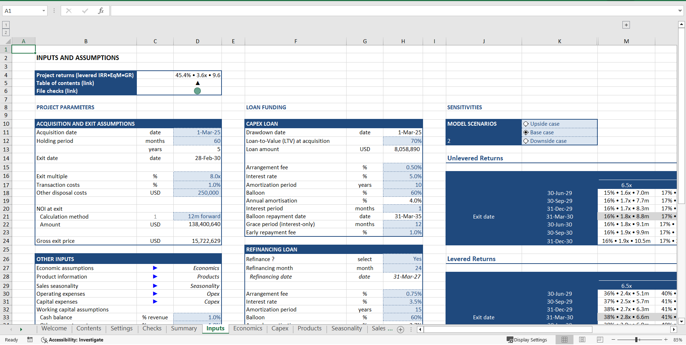The width and height of the screenshot is (686, 345).
Task: Open the Economics sheet tab
Action: click(x=248, y=329)
